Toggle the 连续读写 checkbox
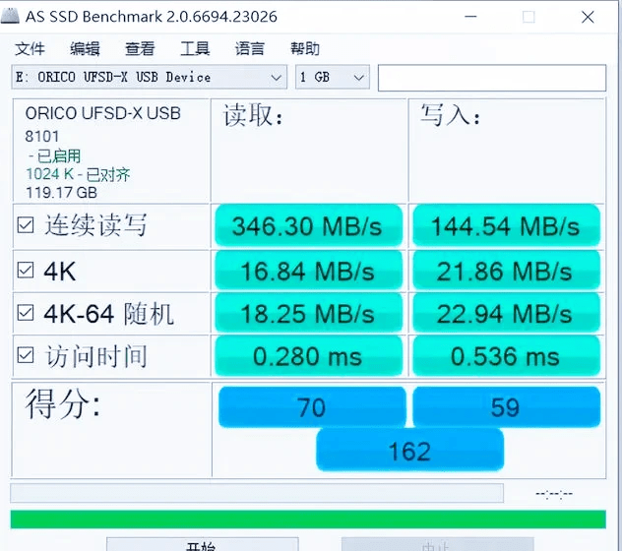This screenshot has height=551, width=622. click(26, 225)
